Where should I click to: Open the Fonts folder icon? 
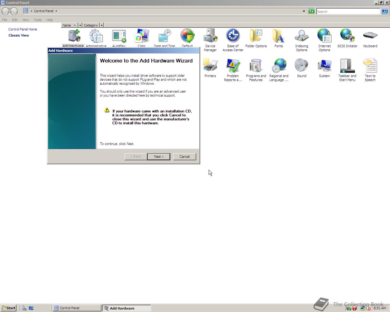click(279, 38)
